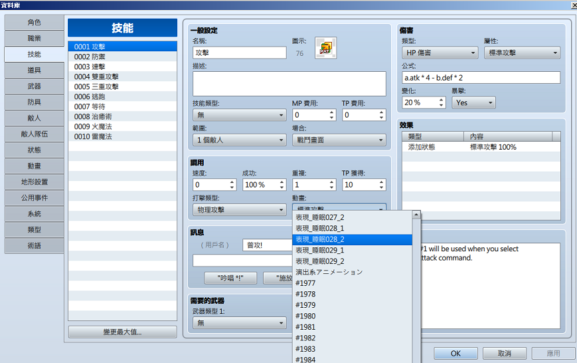Screen dimensions: 577x363
Task: Switch to the 動畫 tab
Action: pos(35,166)
